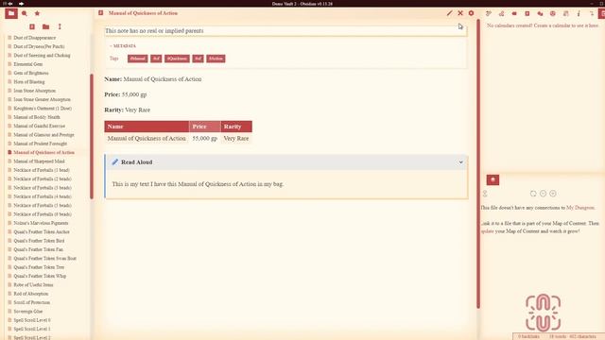Image resolution: width=605 pixels, height=340 pixels.
Task: Sort table by Name column header
Action: click(147, 127)
